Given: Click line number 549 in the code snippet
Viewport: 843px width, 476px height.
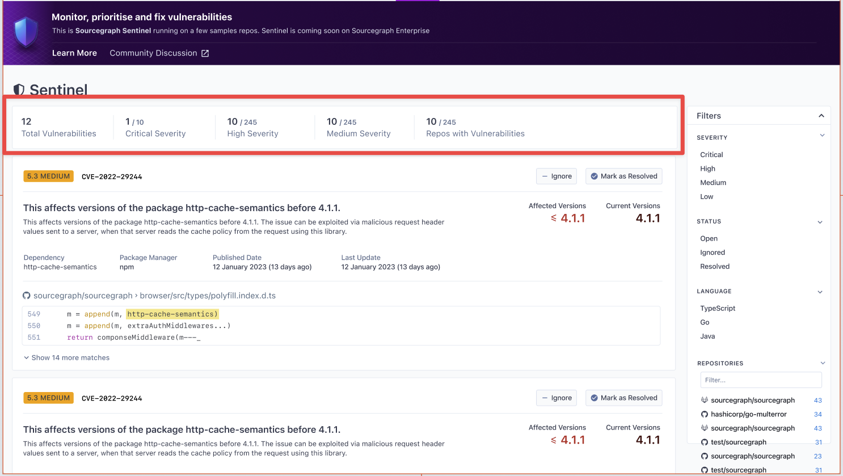Looking at the screenshot, I should (34, 314).
